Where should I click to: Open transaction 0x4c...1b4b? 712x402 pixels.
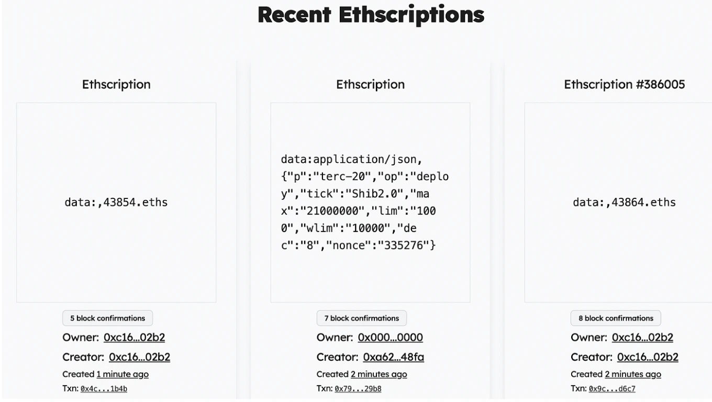click(104, 389)
